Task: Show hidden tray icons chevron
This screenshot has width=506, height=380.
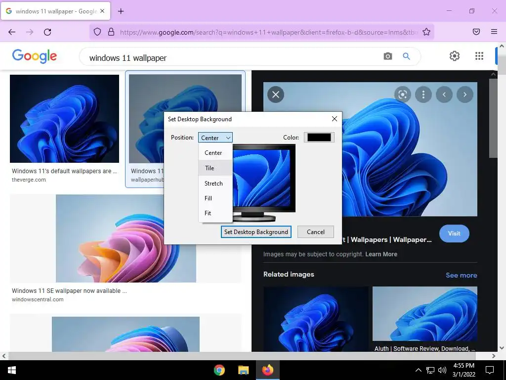Action: pos(418,370)
